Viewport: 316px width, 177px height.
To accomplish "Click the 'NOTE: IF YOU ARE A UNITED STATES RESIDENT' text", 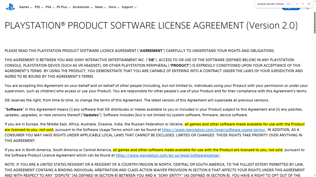I will pos(155,170).
